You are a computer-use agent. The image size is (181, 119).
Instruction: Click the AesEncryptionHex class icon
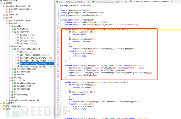(15, 69)
